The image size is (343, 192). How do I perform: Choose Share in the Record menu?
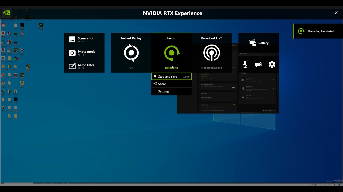pyautogui.click(x=171, y=84)
